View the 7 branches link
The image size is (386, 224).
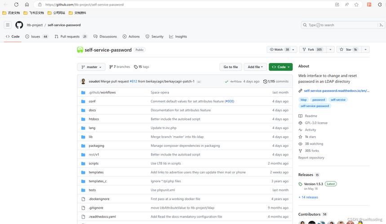click(x=120, y=67)
